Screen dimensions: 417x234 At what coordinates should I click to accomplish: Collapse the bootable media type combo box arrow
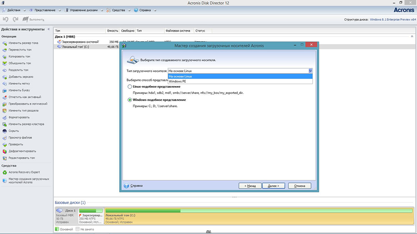pyautogui.click(x=310, y=71)
